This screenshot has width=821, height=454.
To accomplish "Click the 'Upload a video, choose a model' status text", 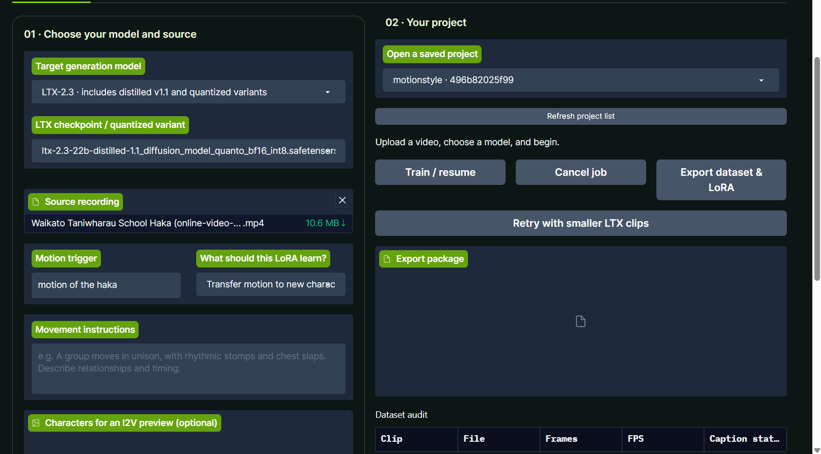I will tap(467, 142).
